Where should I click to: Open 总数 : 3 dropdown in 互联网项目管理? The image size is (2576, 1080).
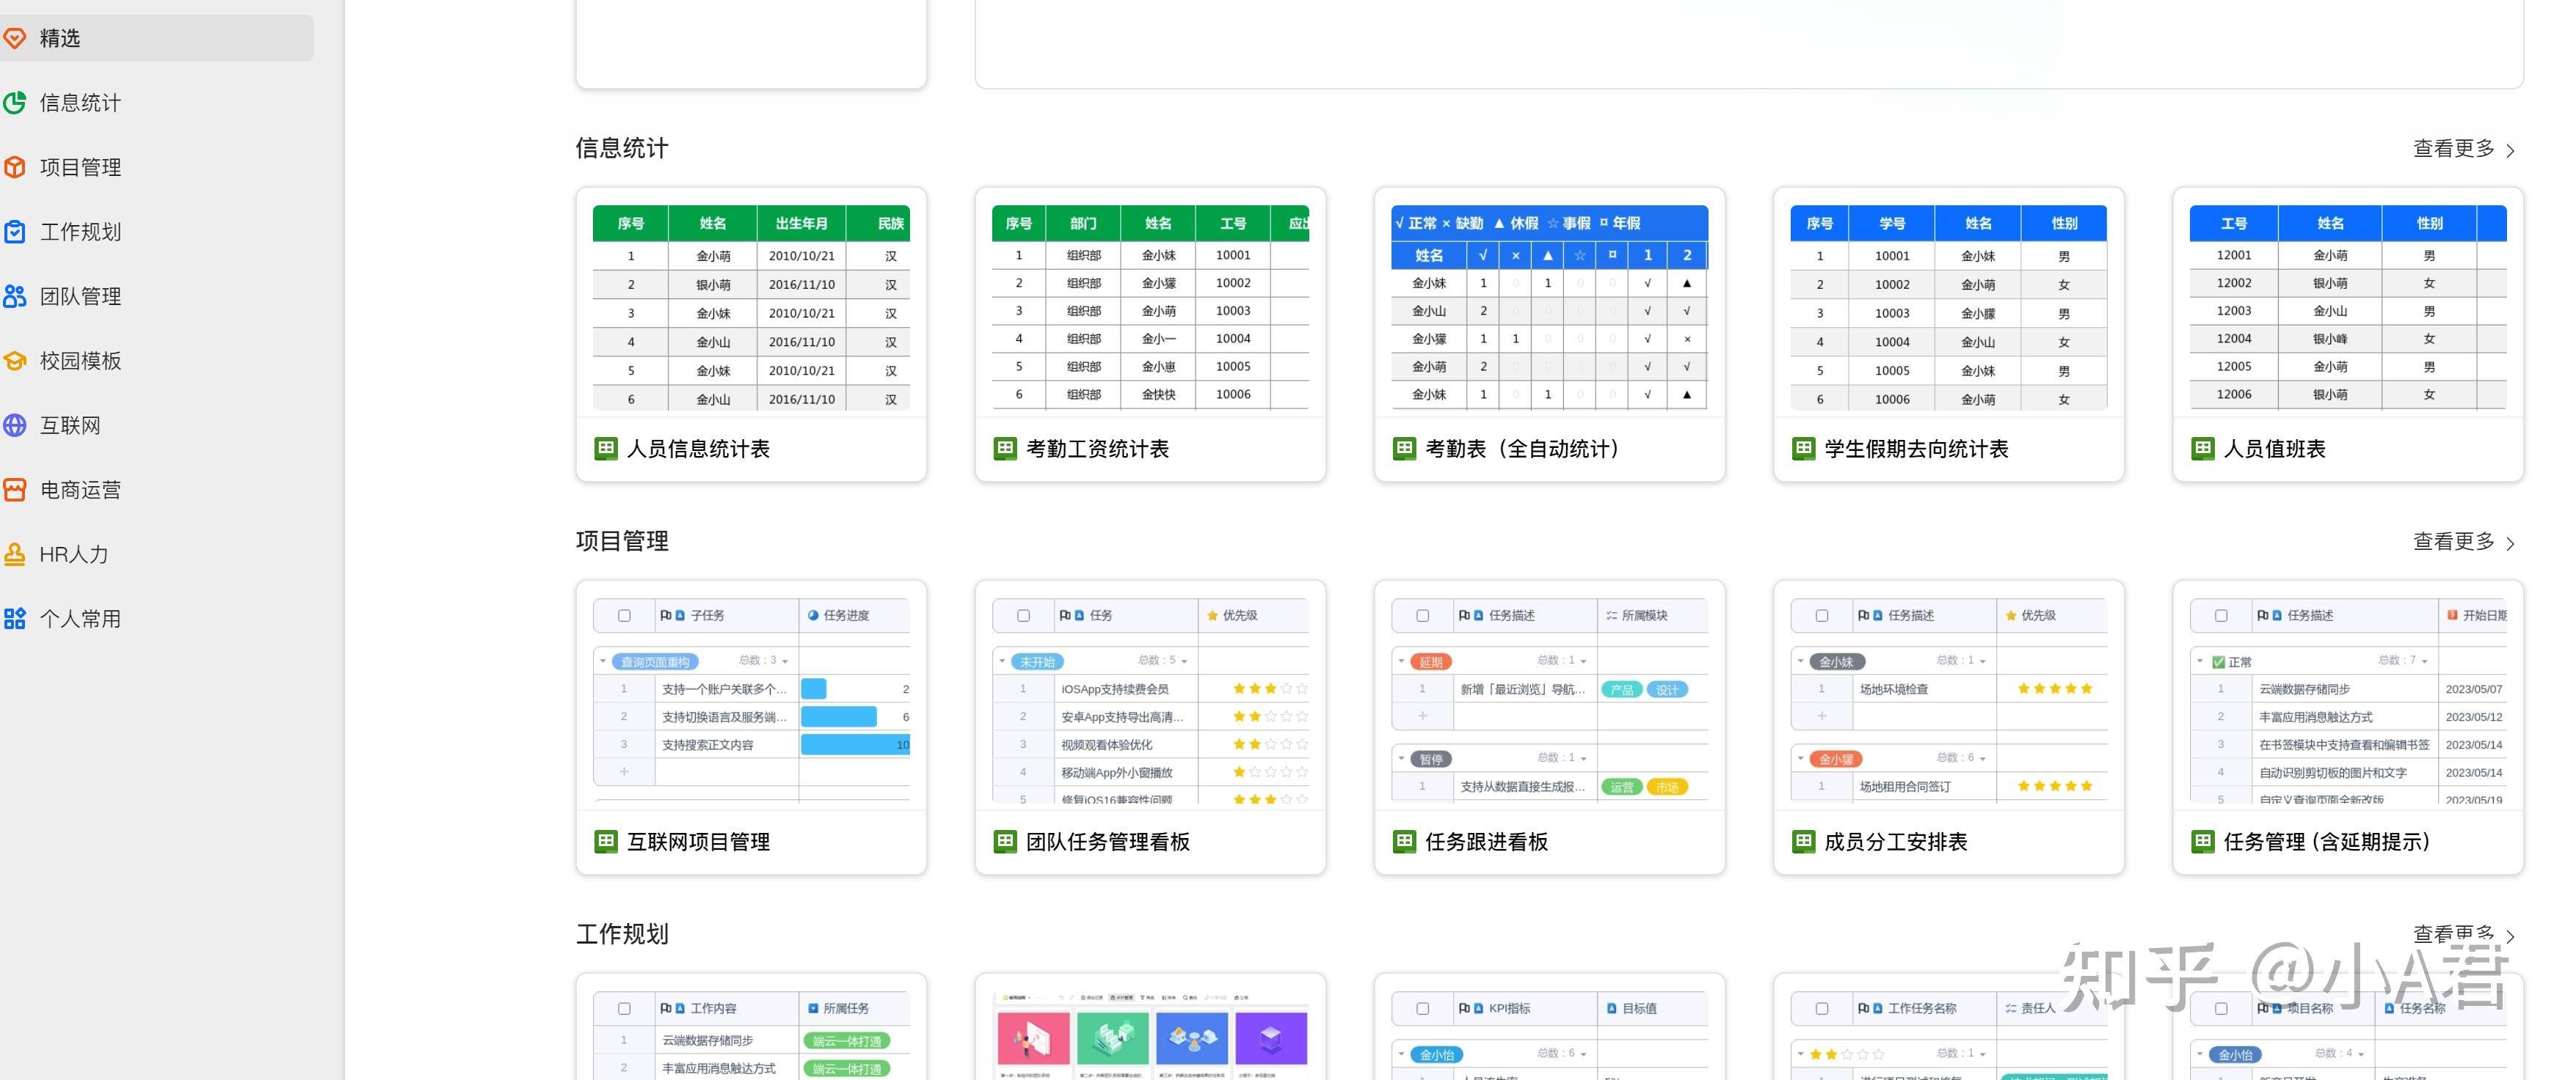pos(764,661)
